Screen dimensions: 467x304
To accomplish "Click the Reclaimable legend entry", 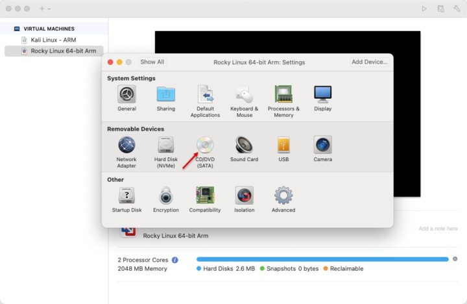I will 343,268.
